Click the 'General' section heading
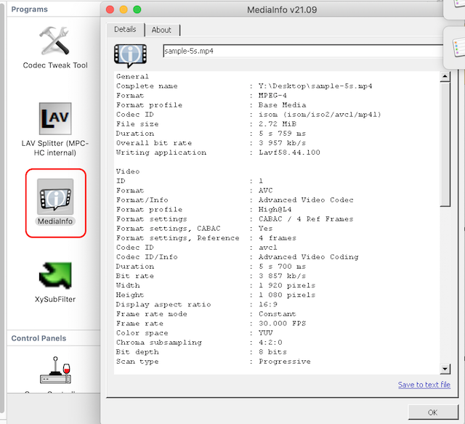This screenshot has height=424, width=465. tap(132, 77)
